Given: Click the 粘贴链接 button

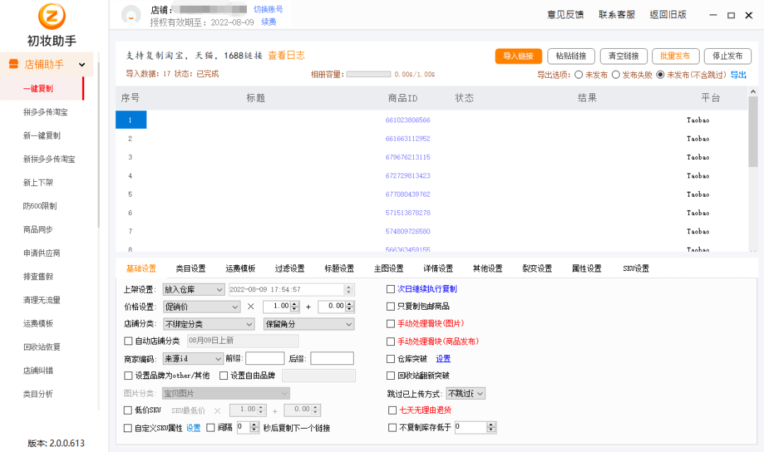Looking at the screenshot, I should (x=571, y=56).
